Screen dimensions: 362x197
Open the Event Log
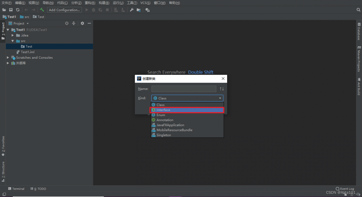pos(345,189)
